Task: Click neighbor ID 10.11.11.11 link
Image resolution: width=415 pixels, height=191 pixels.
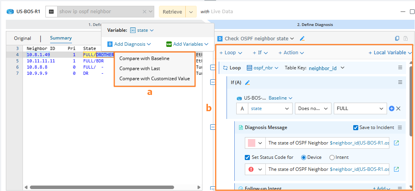Action: tap(41, 61)
